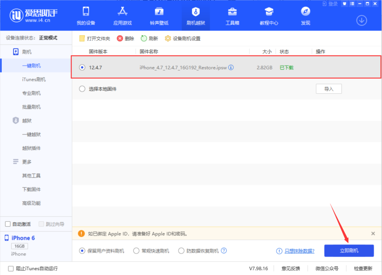This screenshot has height=275, width=382.
Task: Open 应用游戏 apps section
Action: tap(122, 16)
